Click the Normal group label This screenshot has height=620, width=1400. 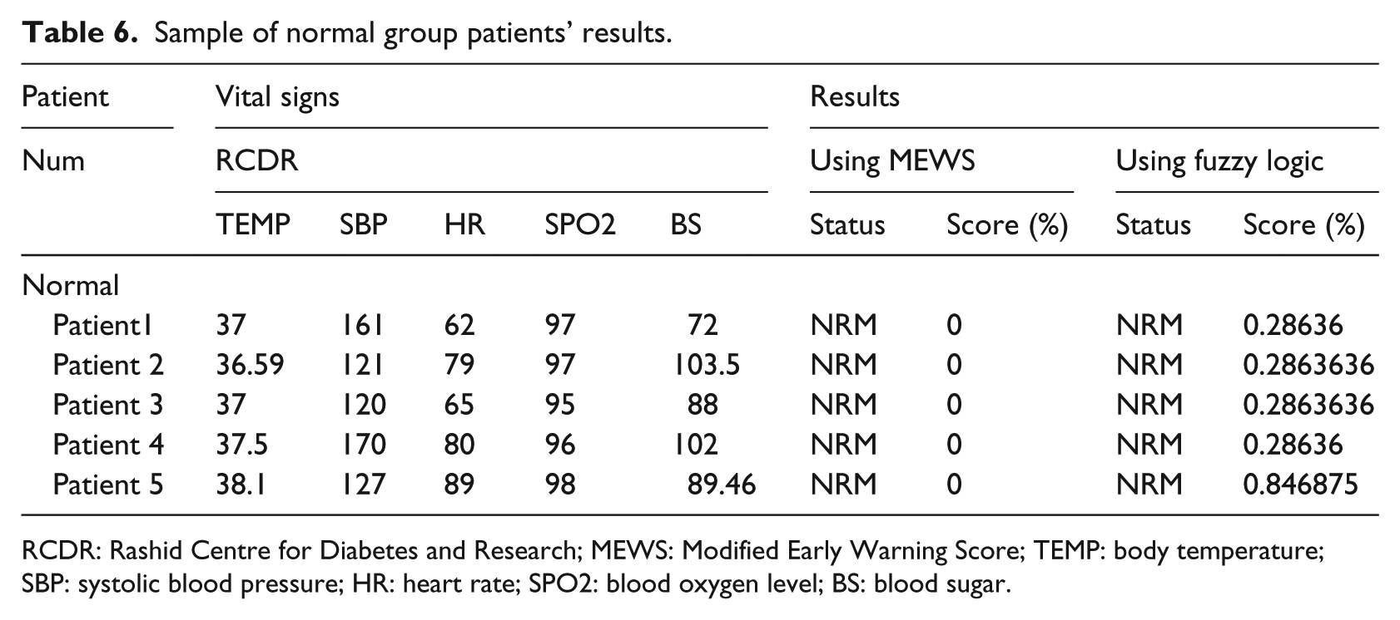point(71,286)
